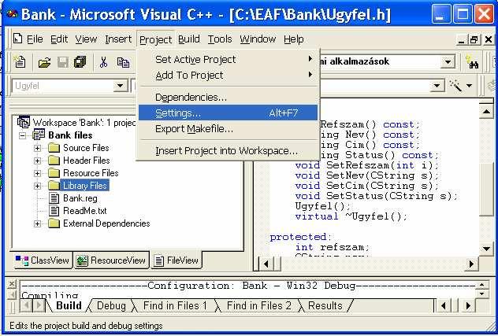
Task: Click the Bank.reg file icon
Action: click(54, 198)
